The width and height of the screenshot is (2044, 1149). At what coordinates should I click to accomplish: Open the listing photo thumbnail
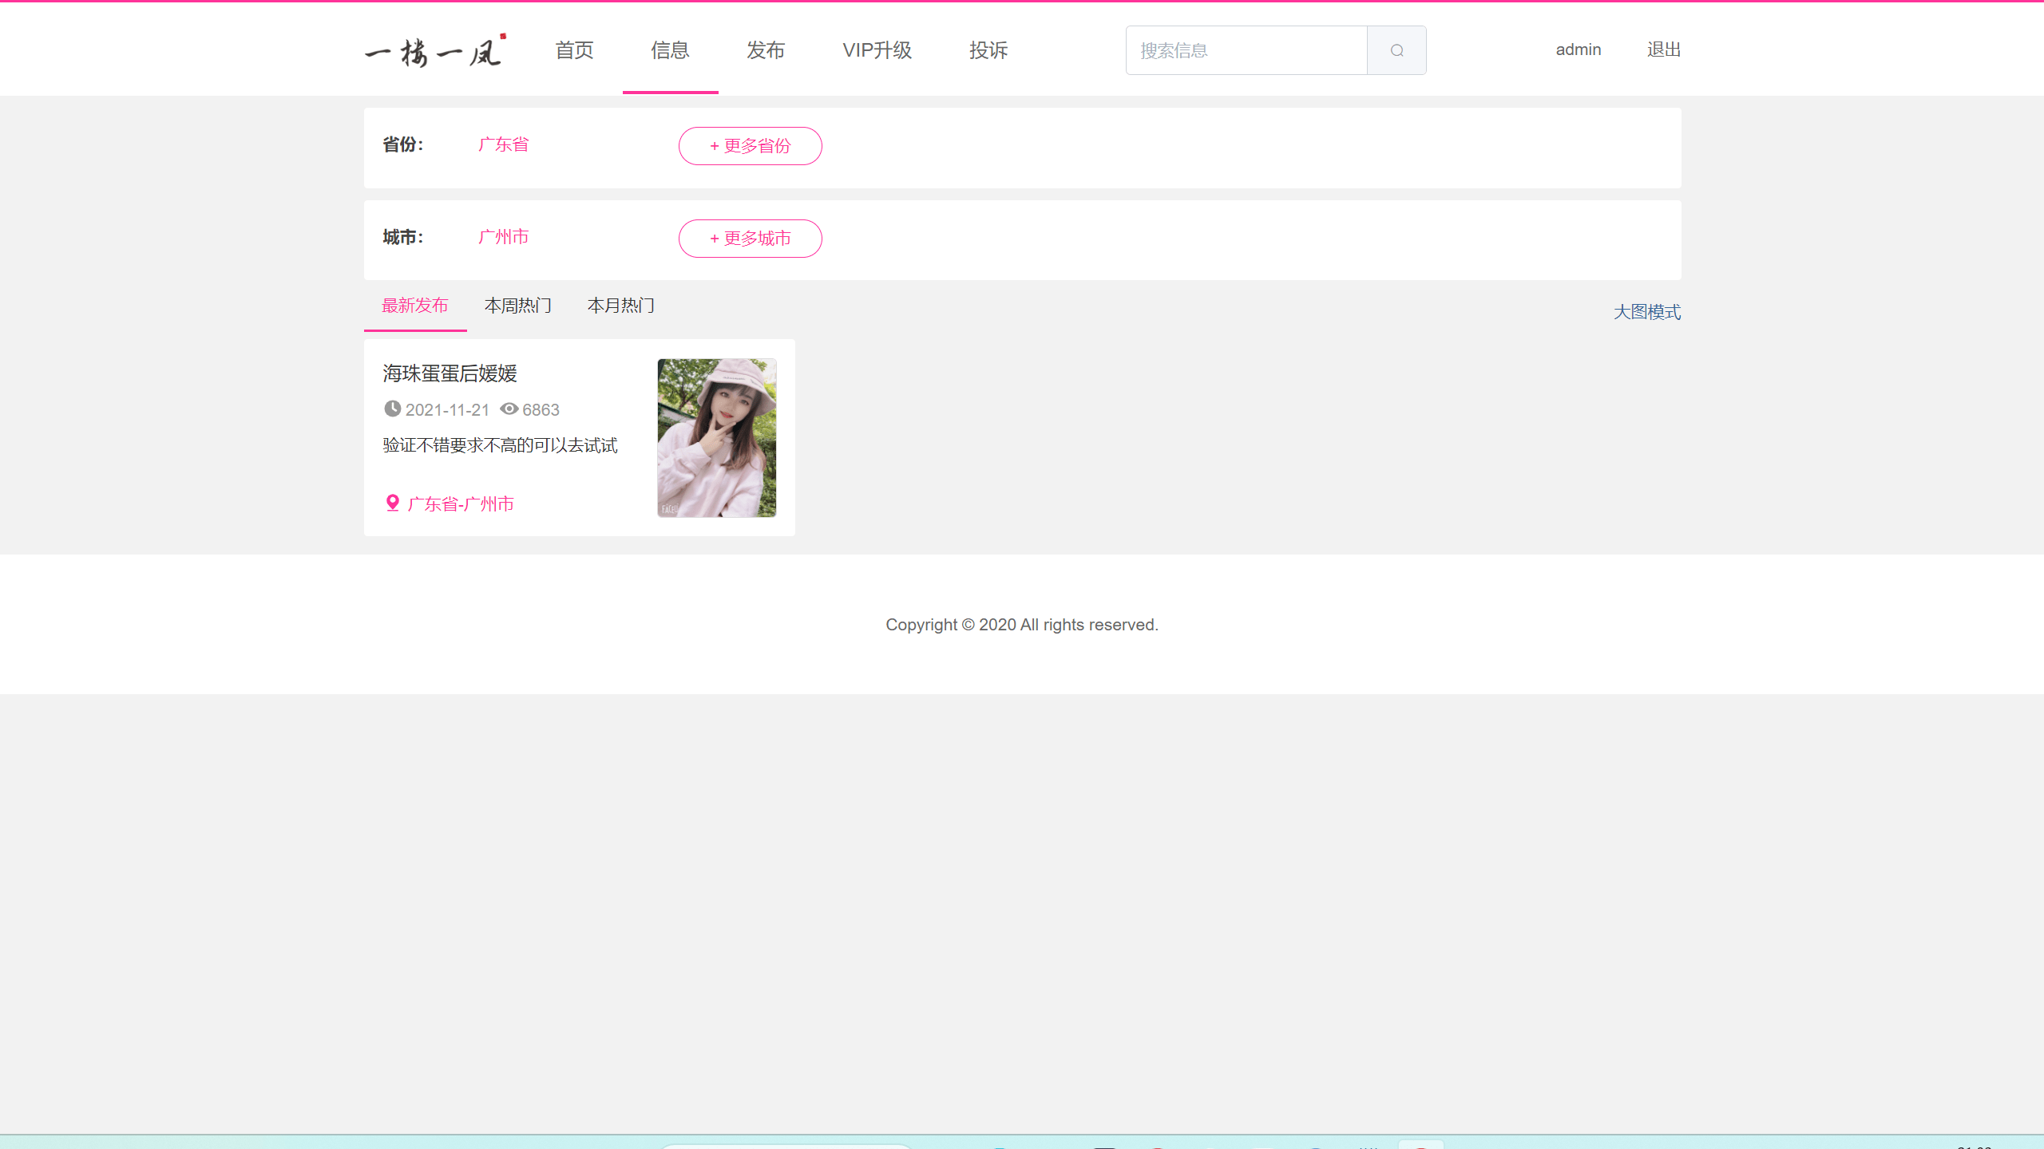pyautogui.click(x=717, y=438)
